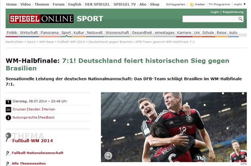
Task: Click the Drucken link
Action: point(19,109)
